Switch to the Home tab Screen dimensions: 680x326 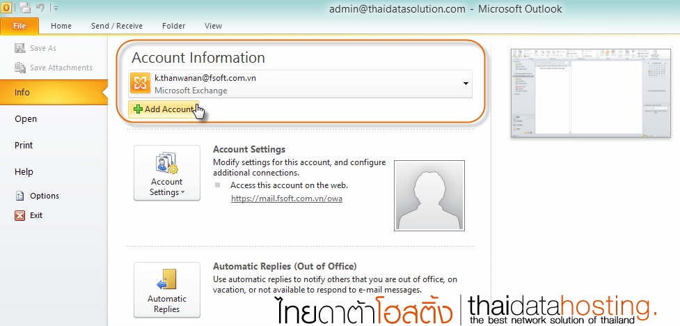[61, 26]
